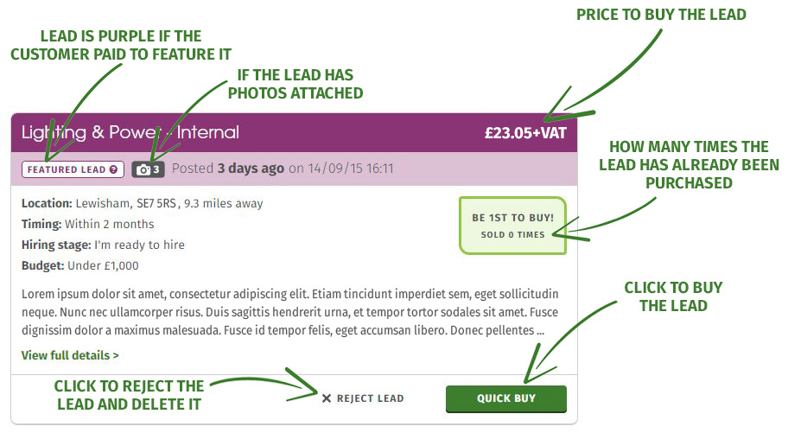The image size is (788, 433).
Task: Click the camera photos icon badge
Action: (x=149, y=169)
